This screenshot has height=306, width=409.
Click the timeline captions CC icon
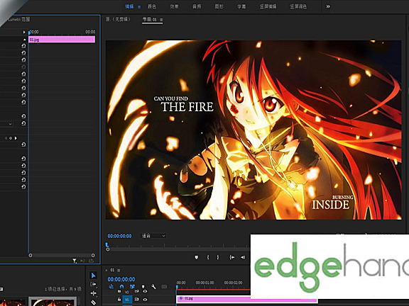(x=164, y=287)
